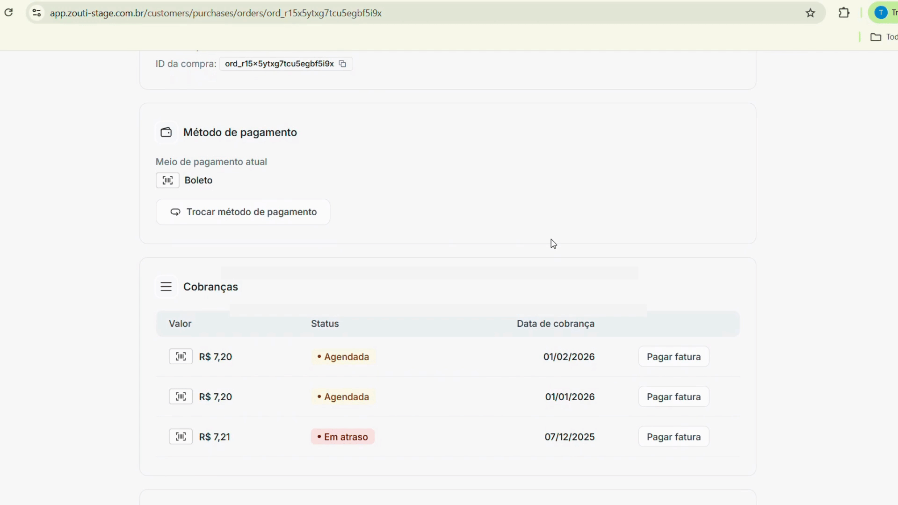Open the browser extensions puzzle icon

point(844,13)
